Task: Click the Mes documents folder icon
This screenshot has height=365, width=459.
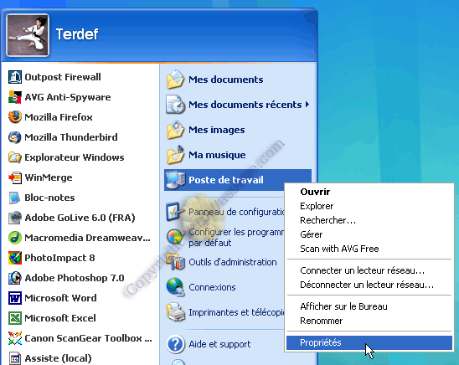Action: 175,80
